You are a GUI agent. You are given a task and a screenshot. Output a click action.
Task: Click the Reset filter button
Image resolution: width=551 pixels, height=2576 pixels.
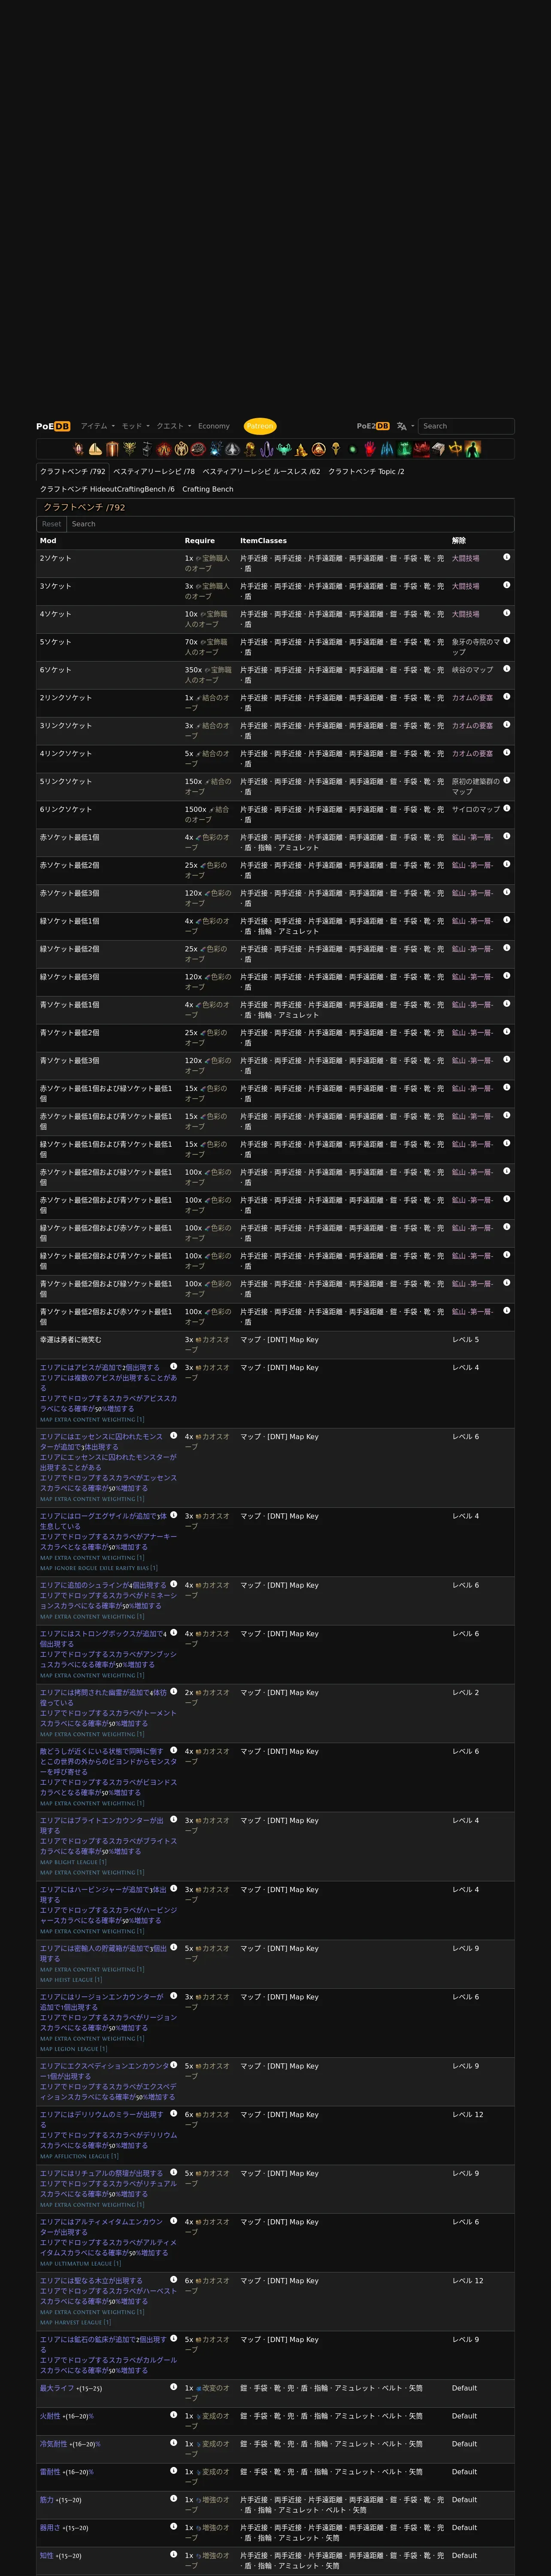(51, 524)
